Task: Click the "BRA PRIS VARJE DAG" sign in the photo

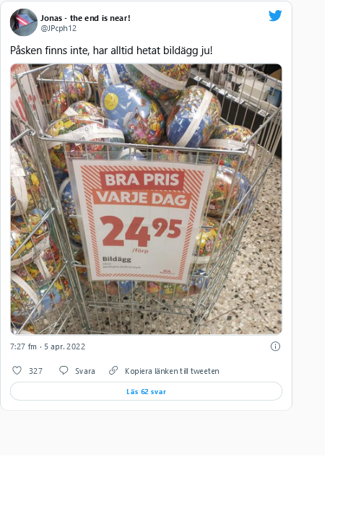Action: (143, 189)
